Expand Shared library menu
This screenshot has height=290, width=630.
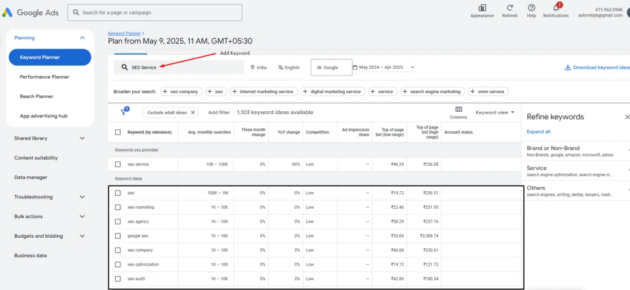(x=82, y=138)
